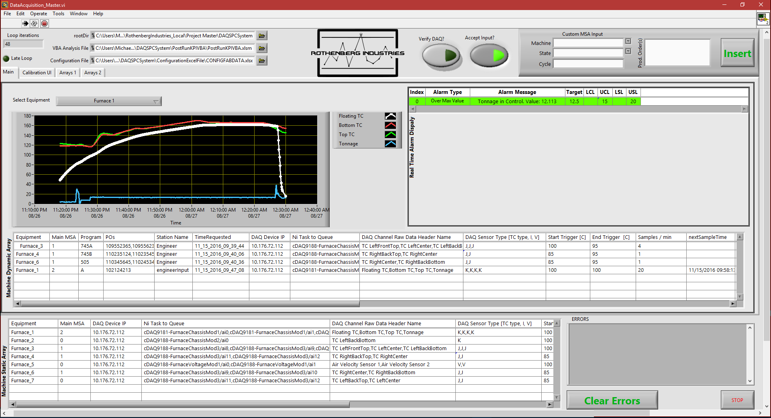Switch to the Arrays 2 tab
Screen dimensions: 771x418
coord(93,73)
